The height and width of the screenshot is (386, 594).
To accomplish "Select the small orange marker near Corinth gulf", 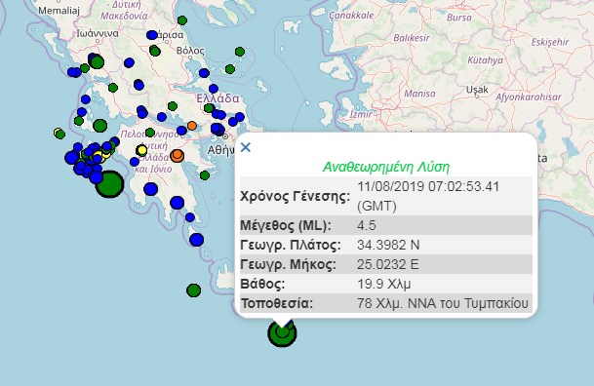I will [192, 126].
